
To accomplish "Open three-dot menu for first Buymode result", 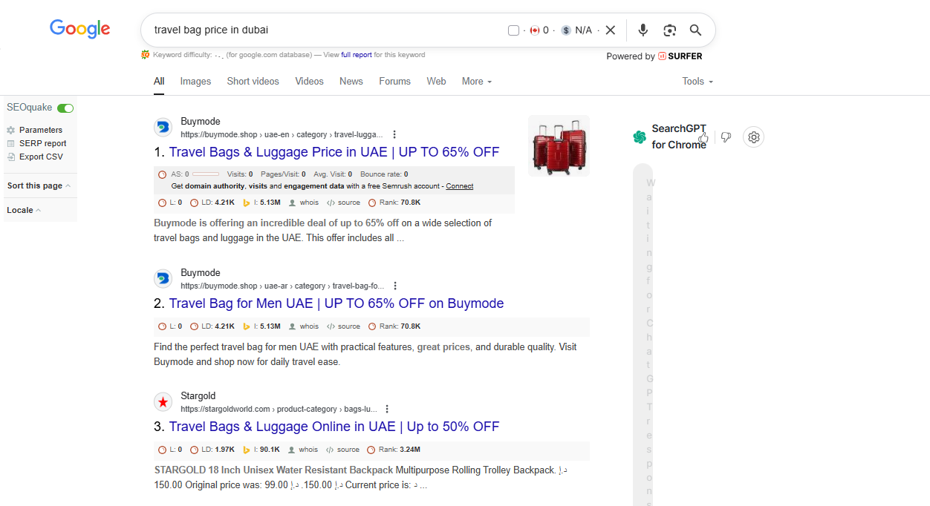I will pyautogui.click(x=394, y=135).
